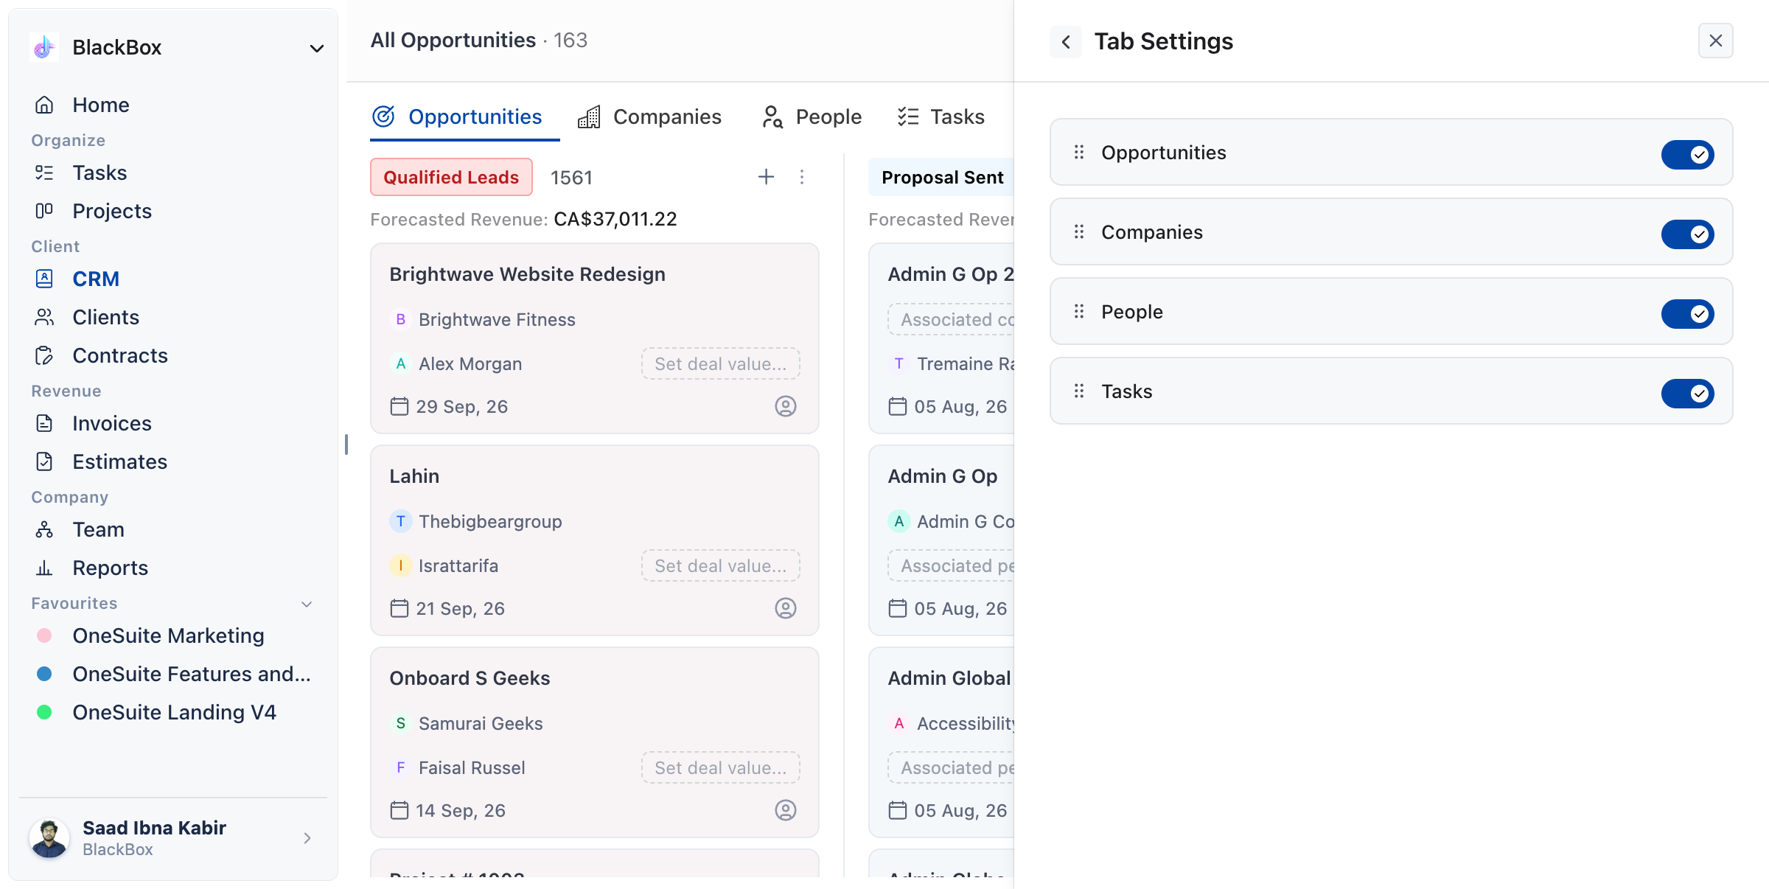Click green color dot for OneSuite Landing V4
The width and height of the screenshot is (1769, 889).
(x=44, y=712)
